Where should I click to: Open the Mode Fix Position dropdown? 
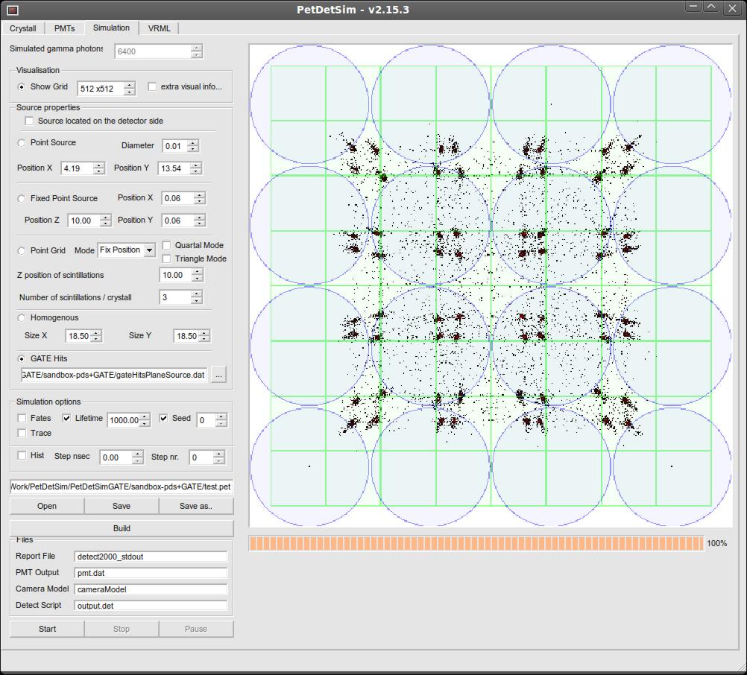127,250
